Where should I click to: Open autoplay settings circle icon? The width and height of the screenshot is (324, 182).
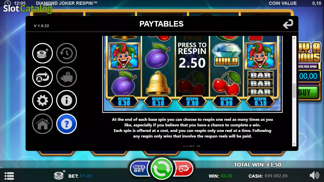(x=43, y=77)
